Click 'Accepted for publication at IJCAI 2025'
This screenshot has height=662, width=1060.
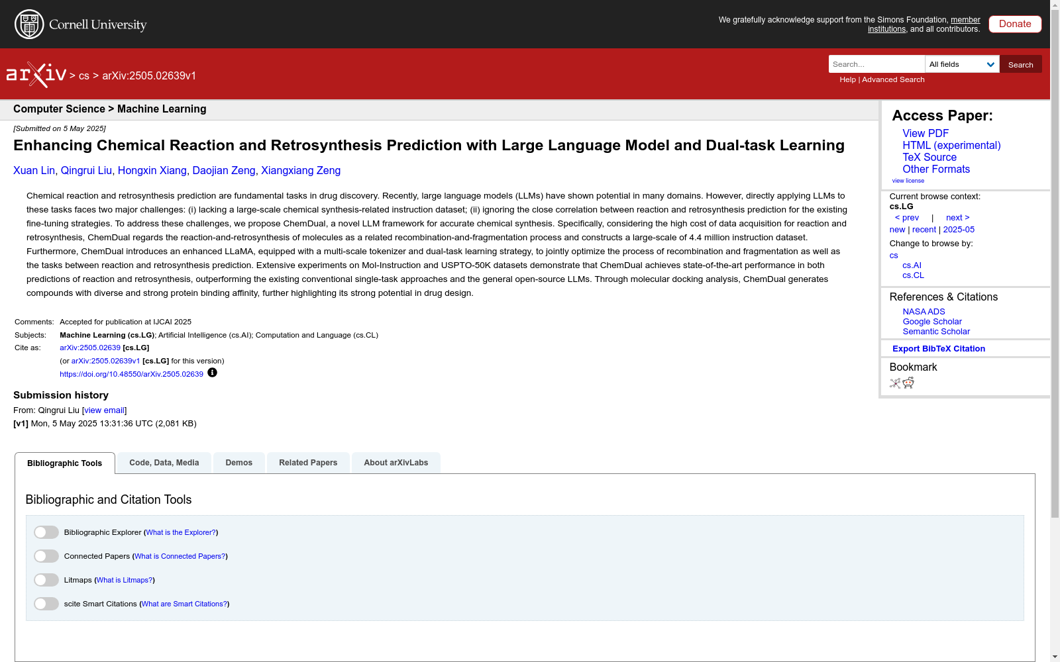(125, 322)
